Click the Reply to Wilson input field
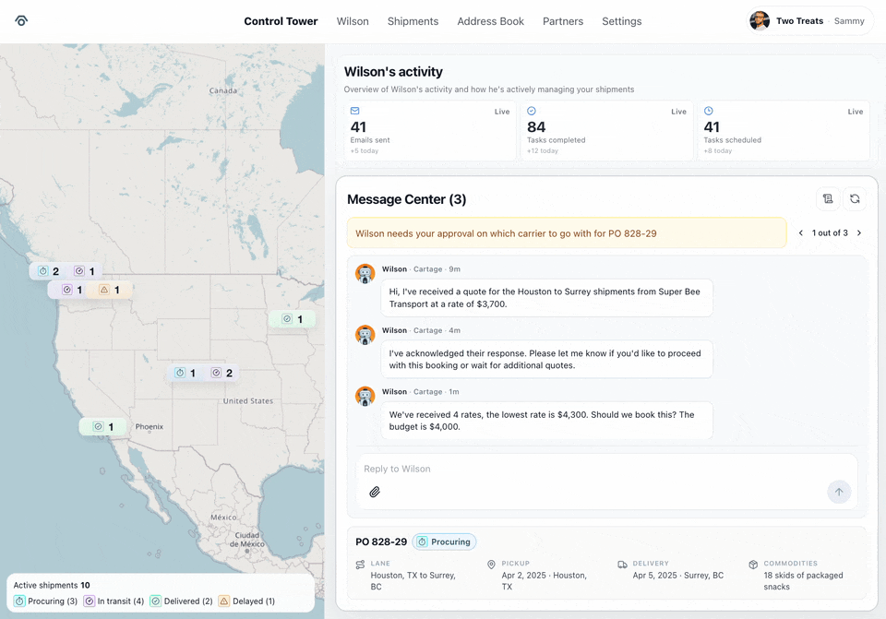 (x=591, y=469)
